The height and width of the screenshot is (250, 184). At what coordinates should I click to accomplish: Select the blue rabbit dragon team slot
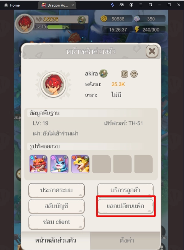pos(59,164)
